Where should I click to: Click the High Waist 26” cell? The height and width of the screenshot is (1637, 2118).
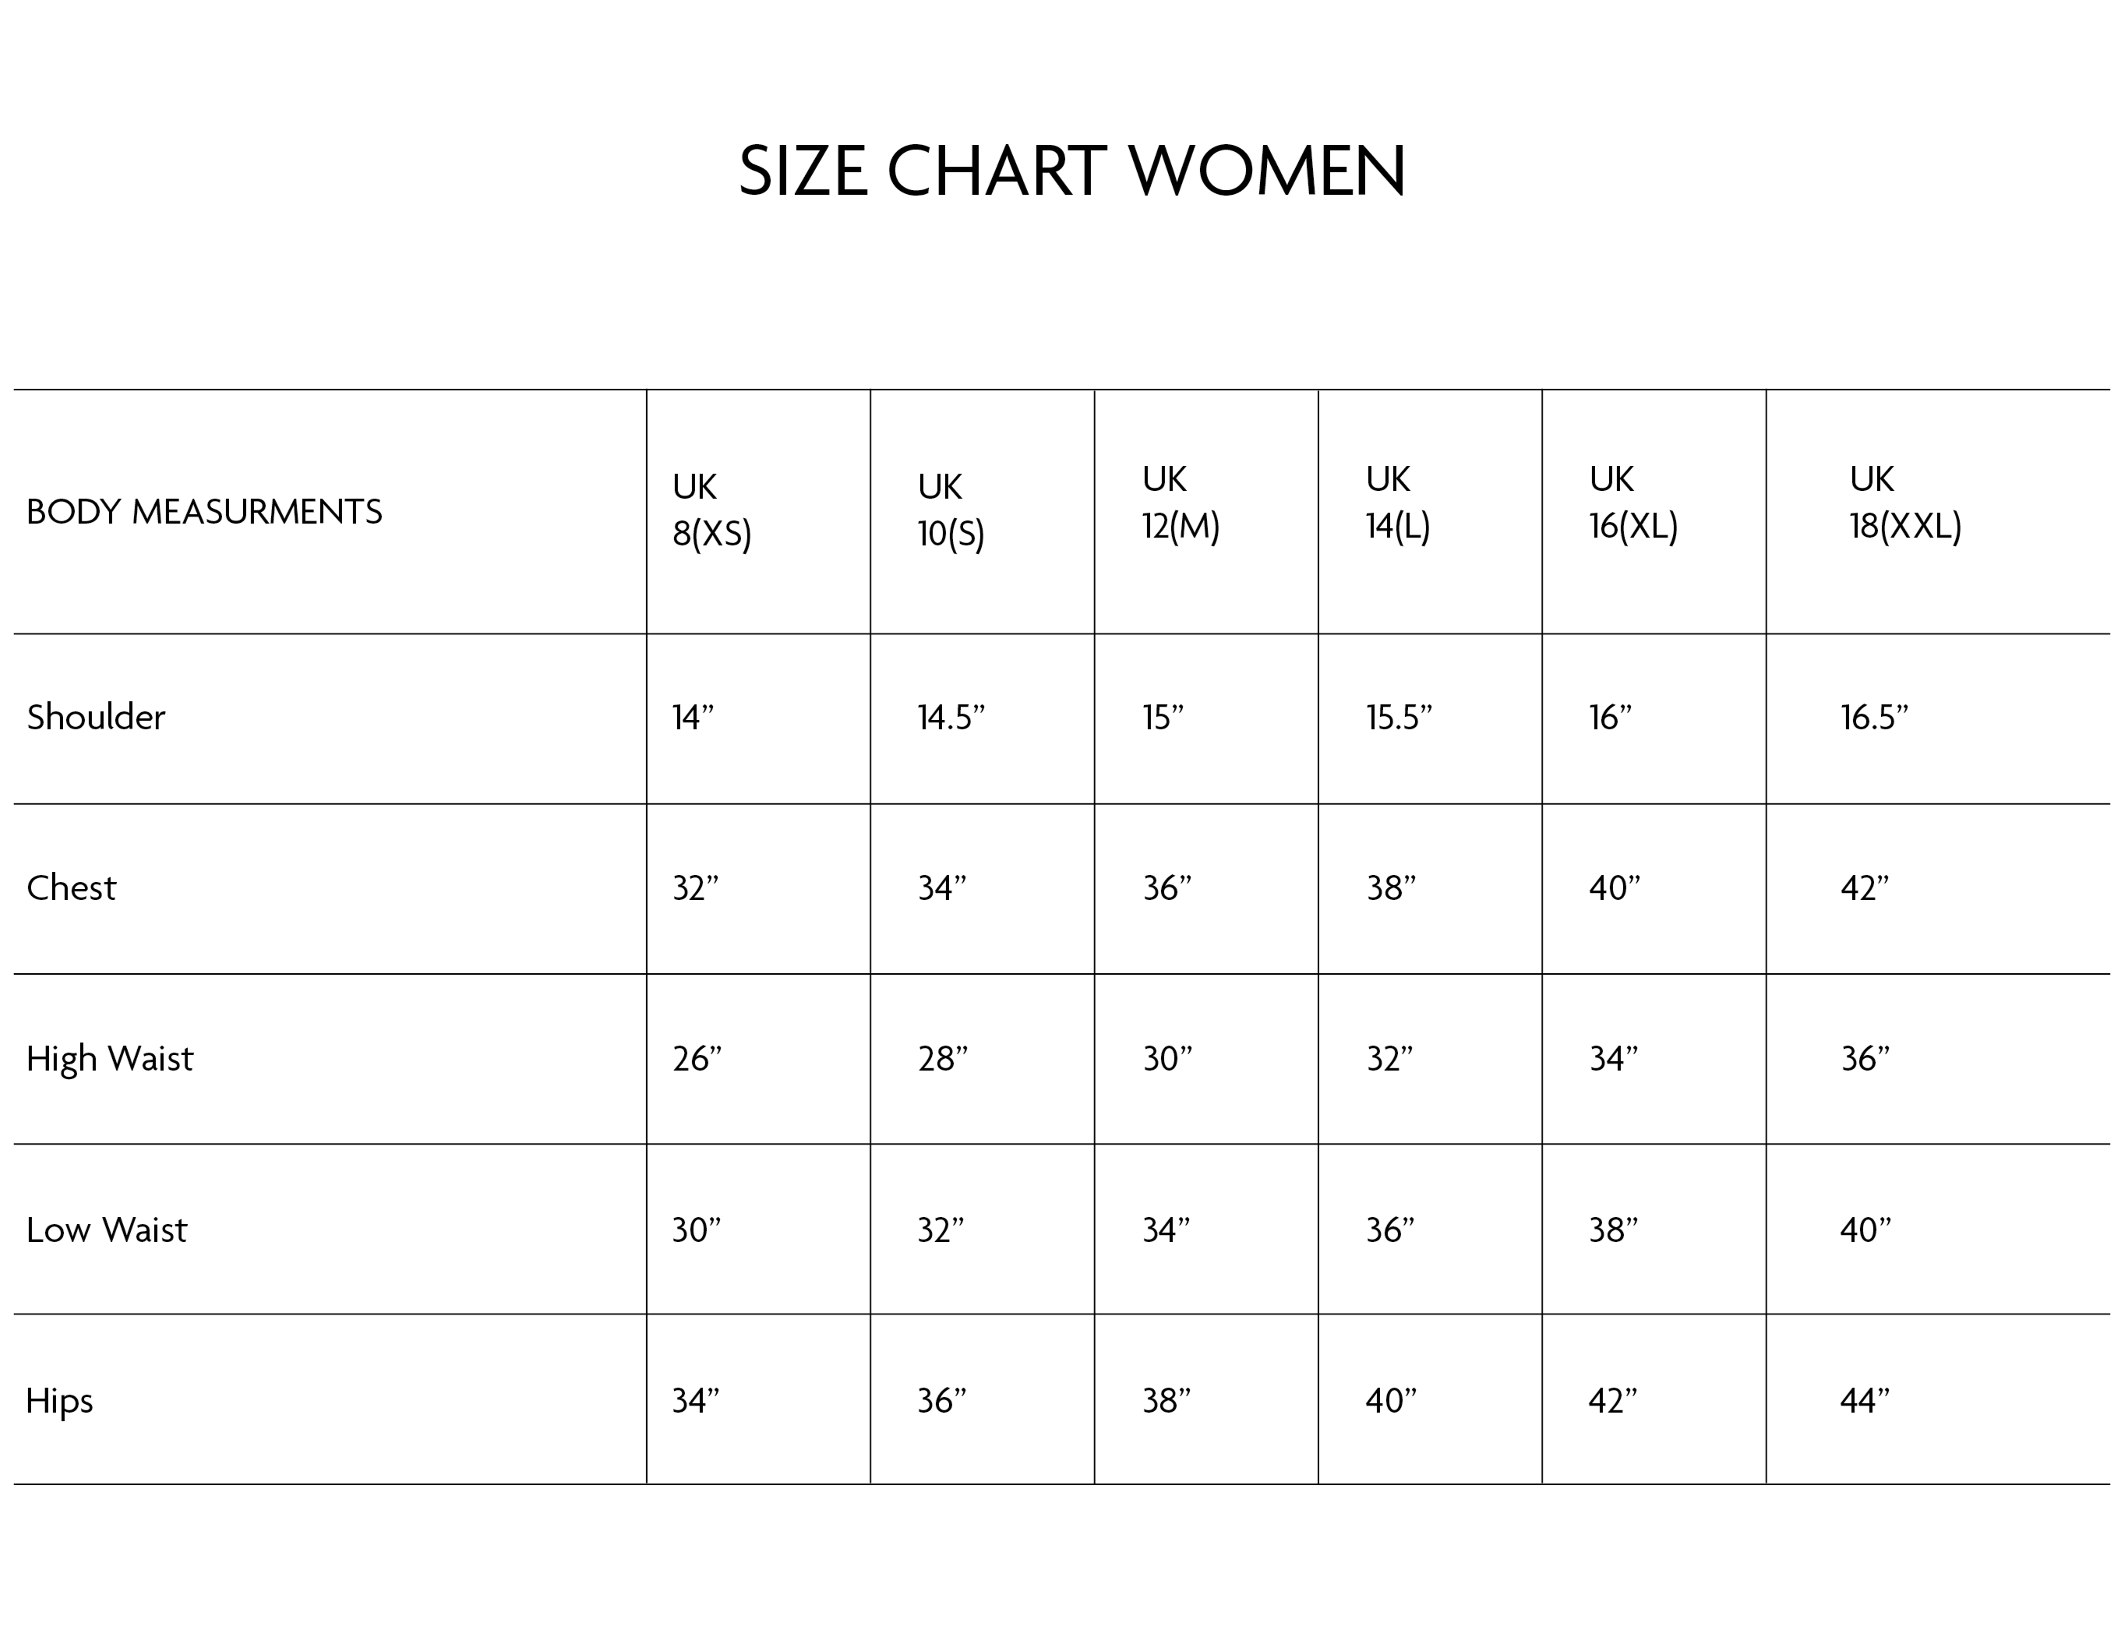coord(697,1059)
